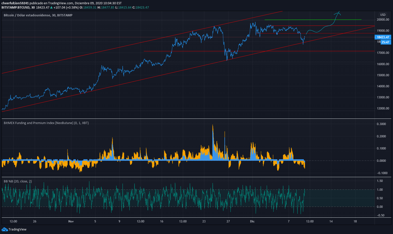Click the 0.2000 funding axis value
Viewport: 393px width, 234px height.
point(381,136)
